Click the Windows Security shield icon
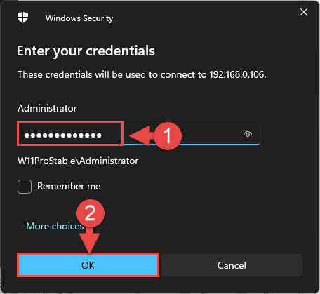 pyautogui.click(x=22, y=18)
